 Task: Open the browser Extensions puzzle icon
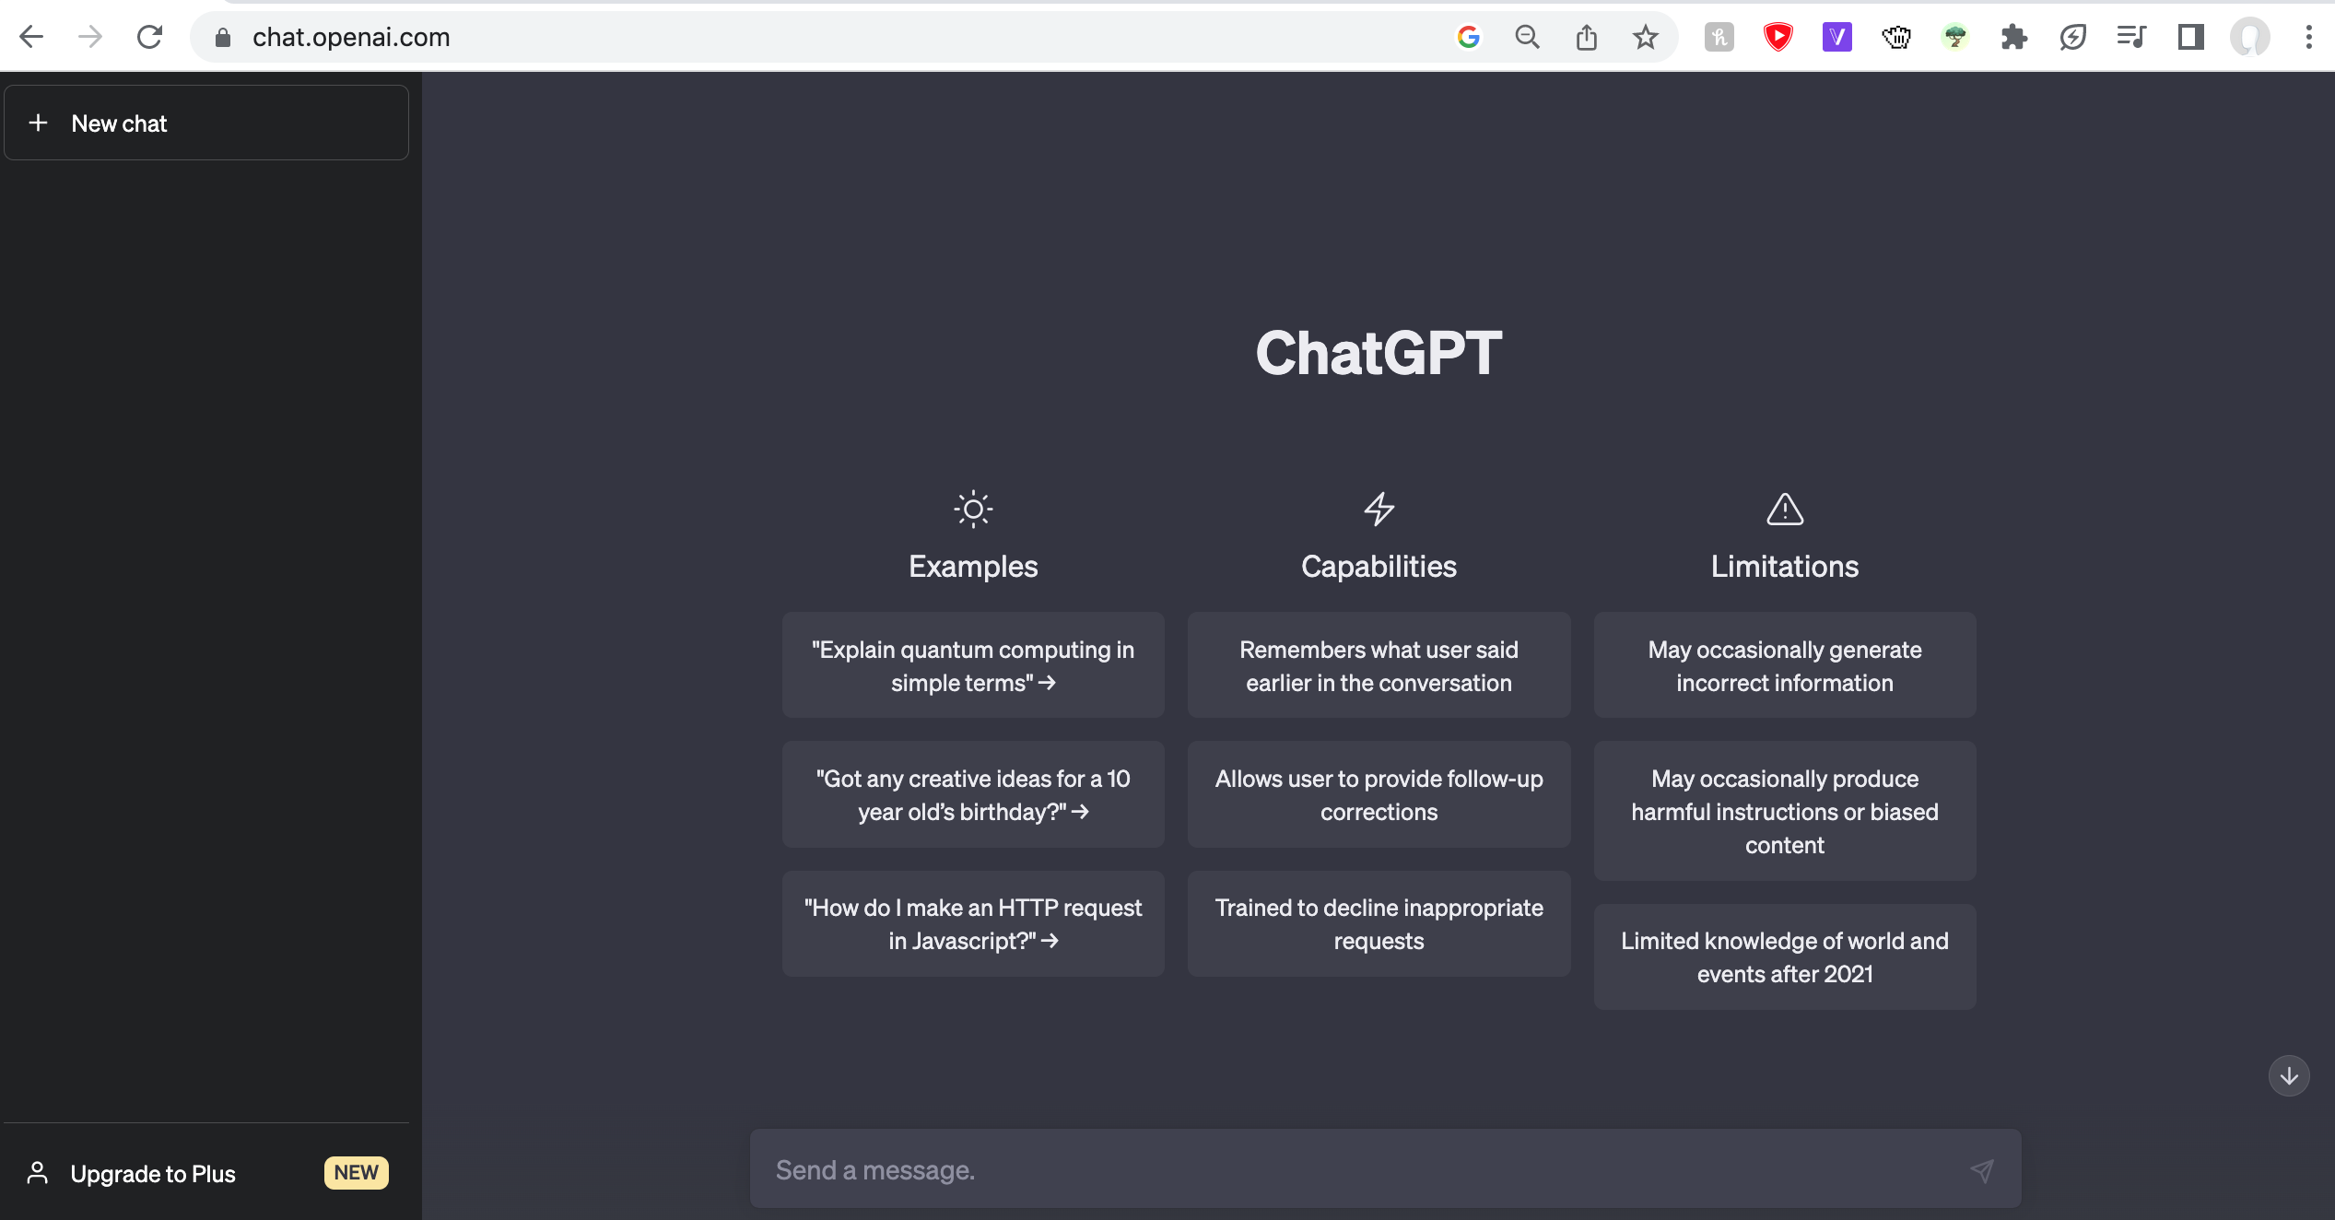[2013, 37]
